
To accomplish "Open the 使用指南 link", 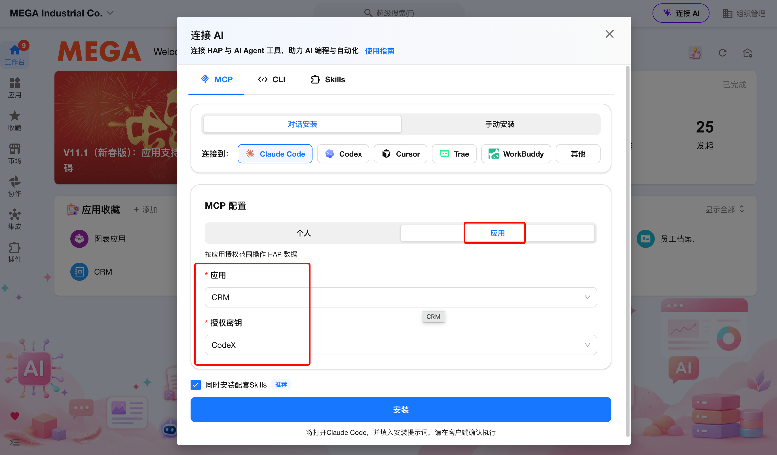I will pyautogui.click(x=379, y=51).
